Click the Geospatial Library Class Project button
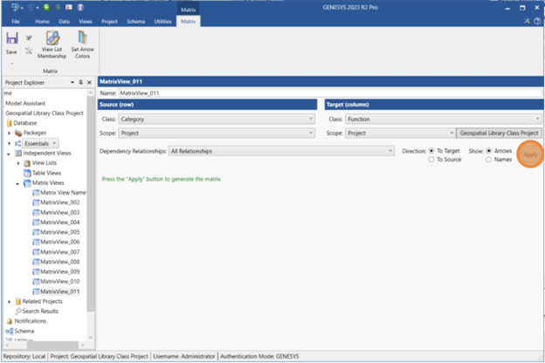The image size is (545, 363). click(499, 134)
